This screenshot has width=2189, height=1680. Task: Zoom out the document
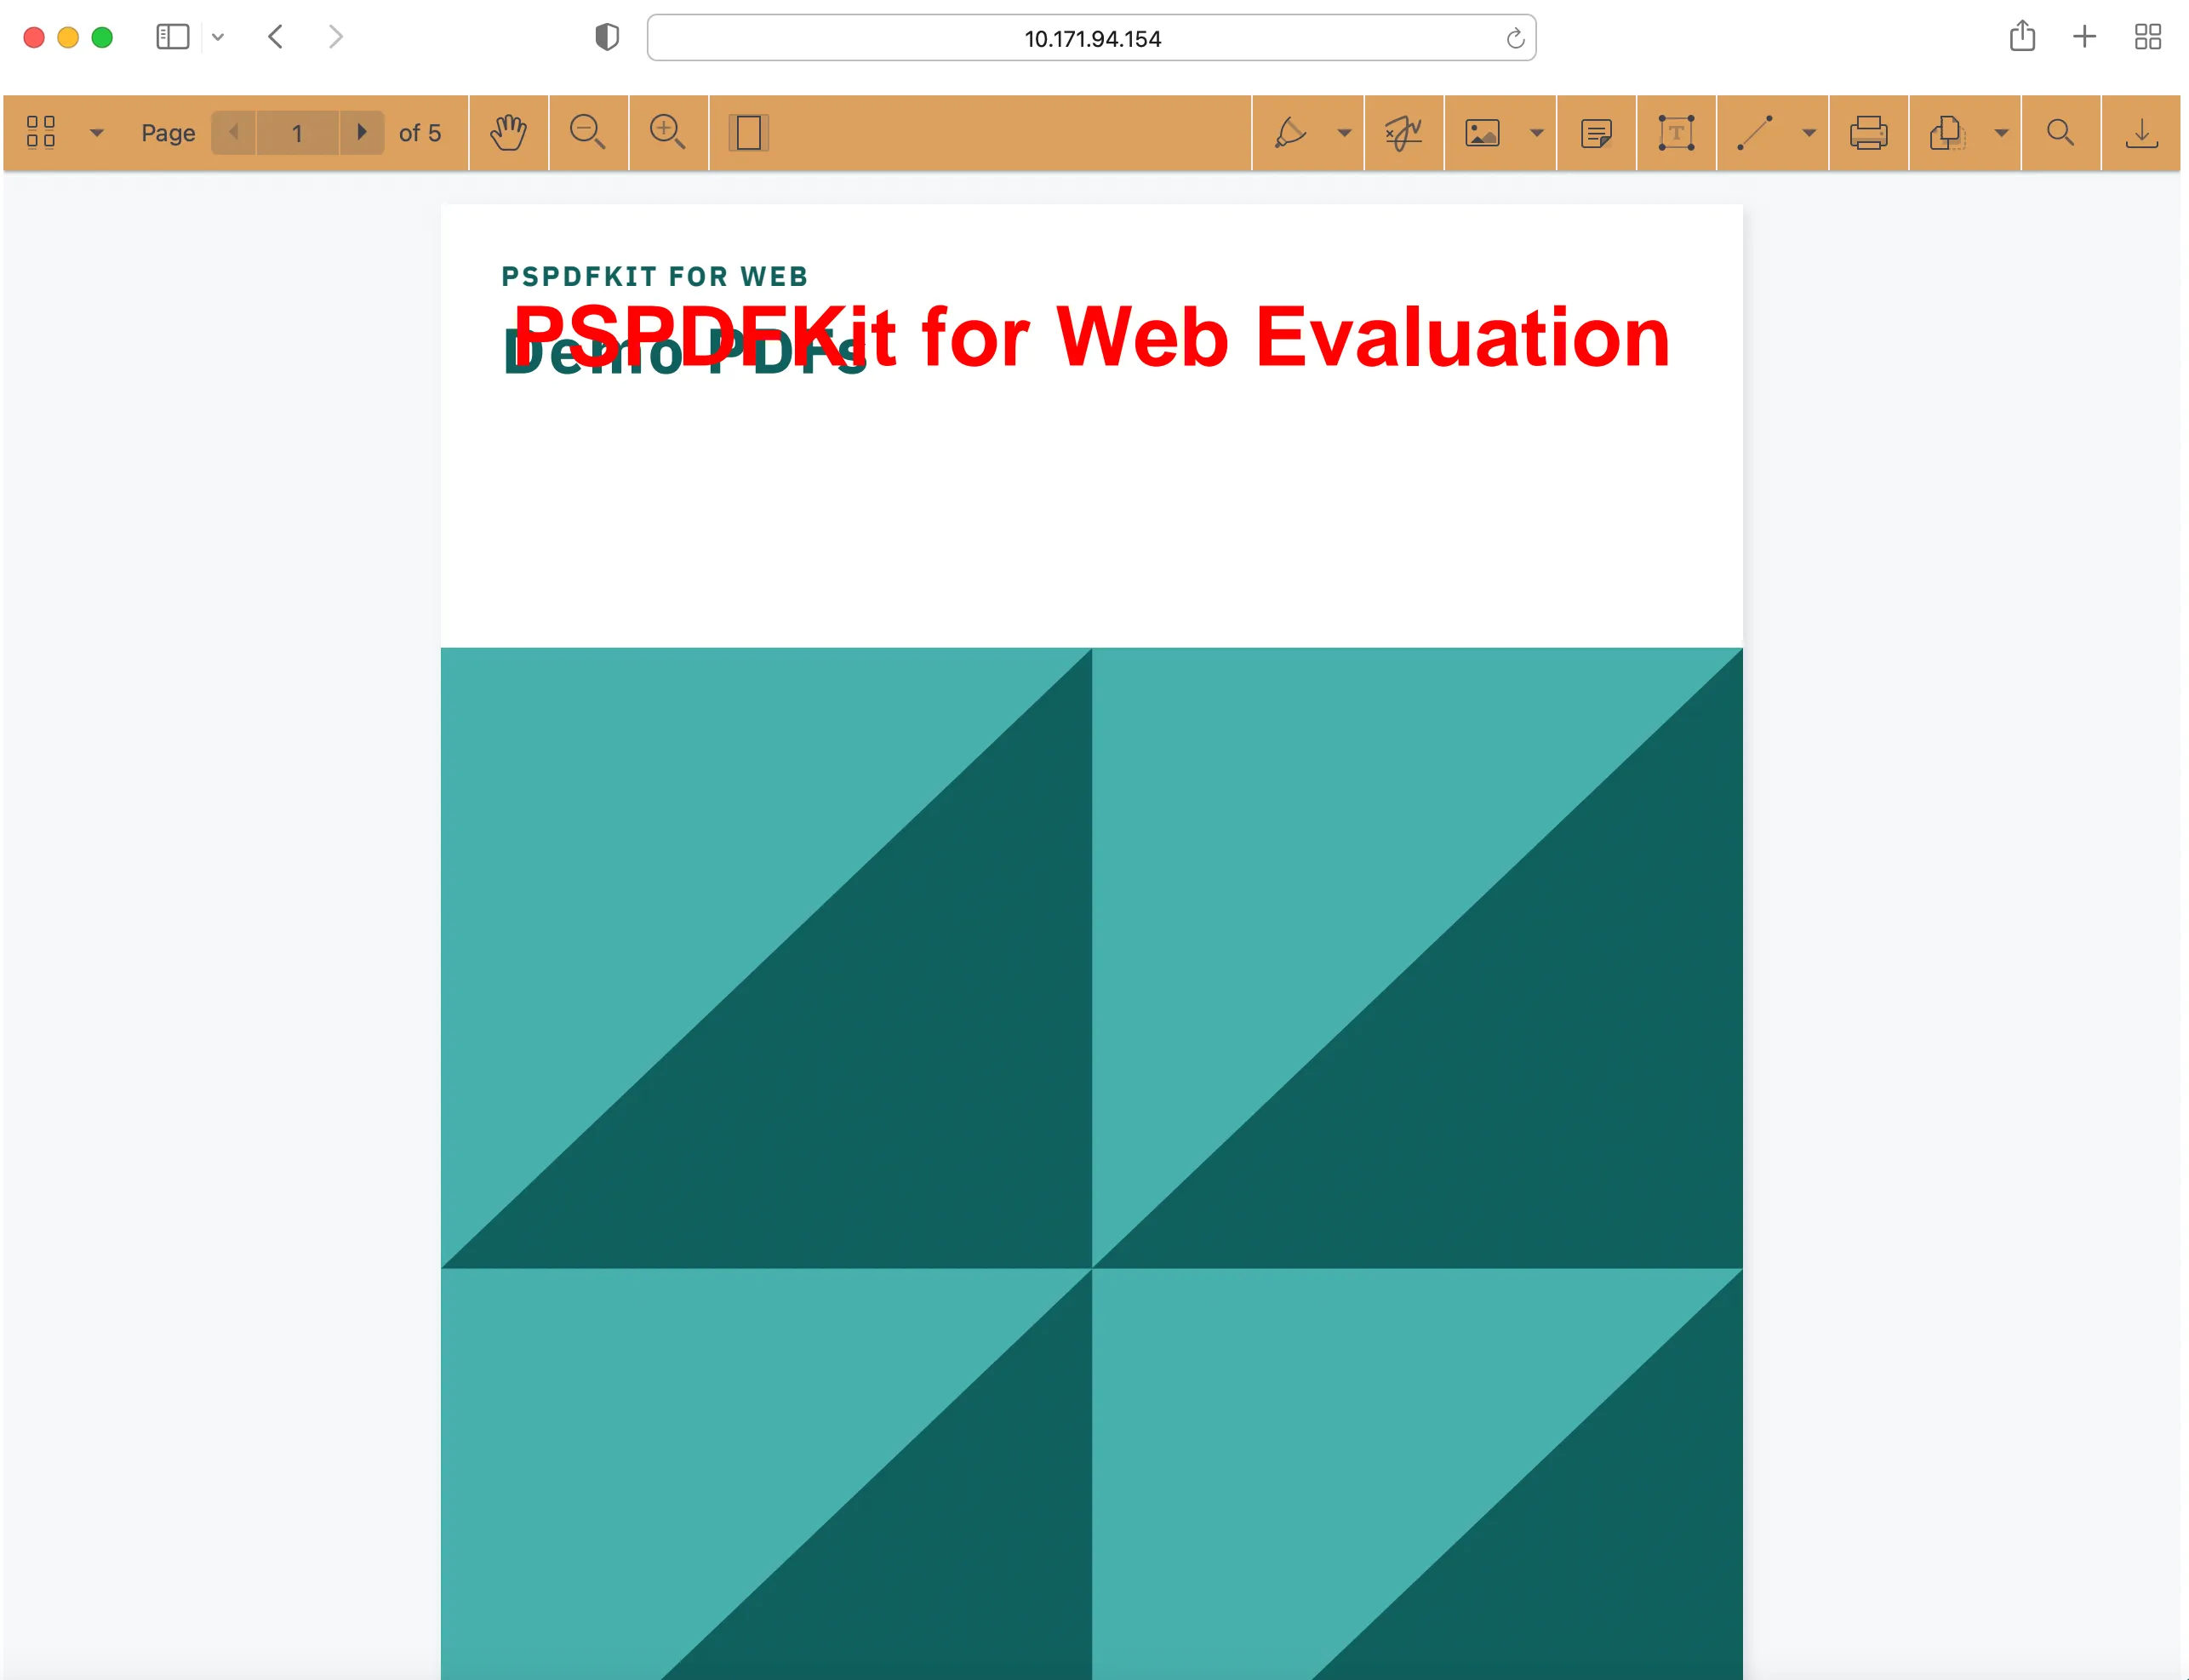(588, 132)
